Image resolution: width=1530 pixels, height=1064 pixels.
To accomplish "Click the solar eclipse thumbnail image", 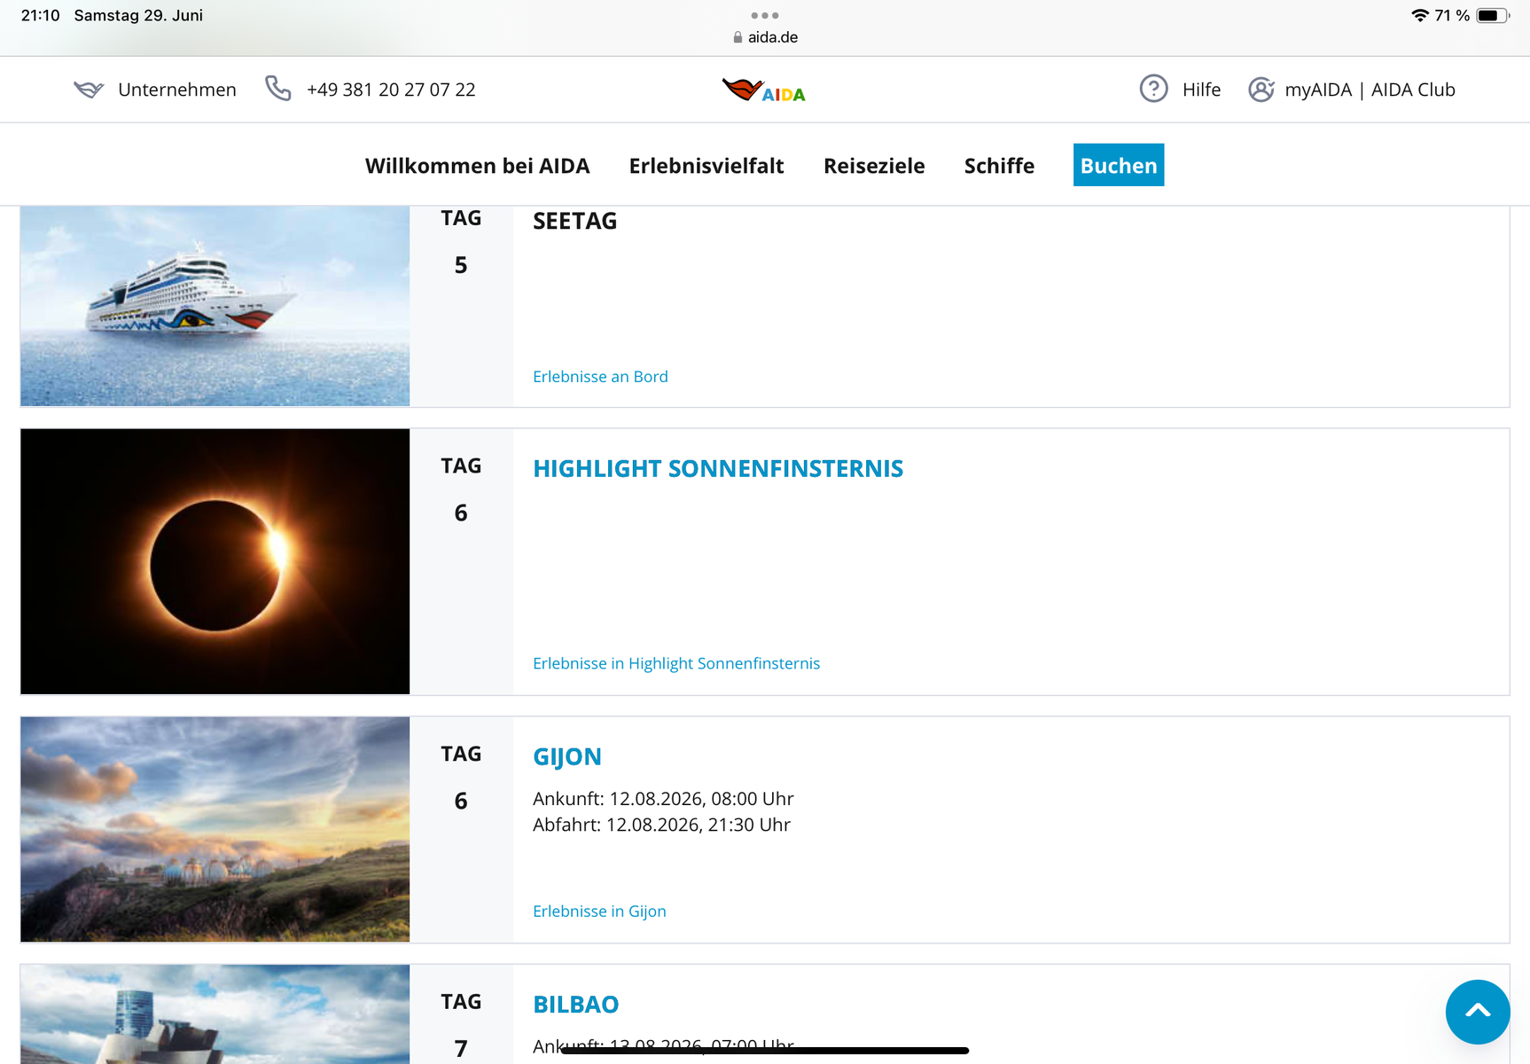I will (215, 561).
